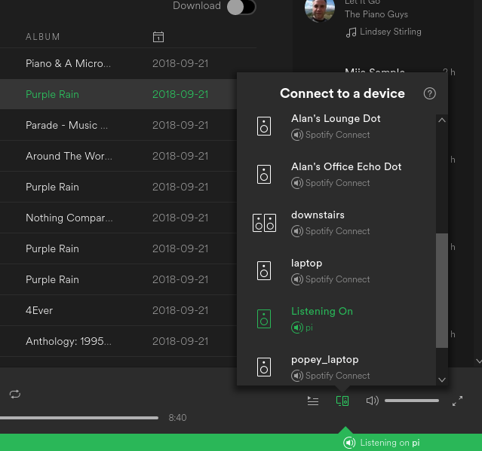The width and height of the screenshot is (482, 451).
Task: Open album Parade - Music ...
Action: (66, 125)
